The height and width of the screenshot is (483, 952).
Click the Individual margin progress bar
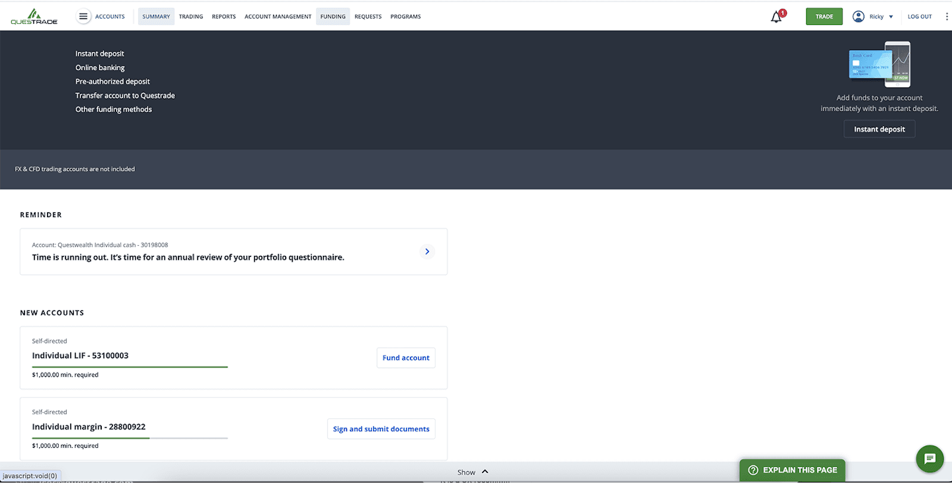(130, 438)
